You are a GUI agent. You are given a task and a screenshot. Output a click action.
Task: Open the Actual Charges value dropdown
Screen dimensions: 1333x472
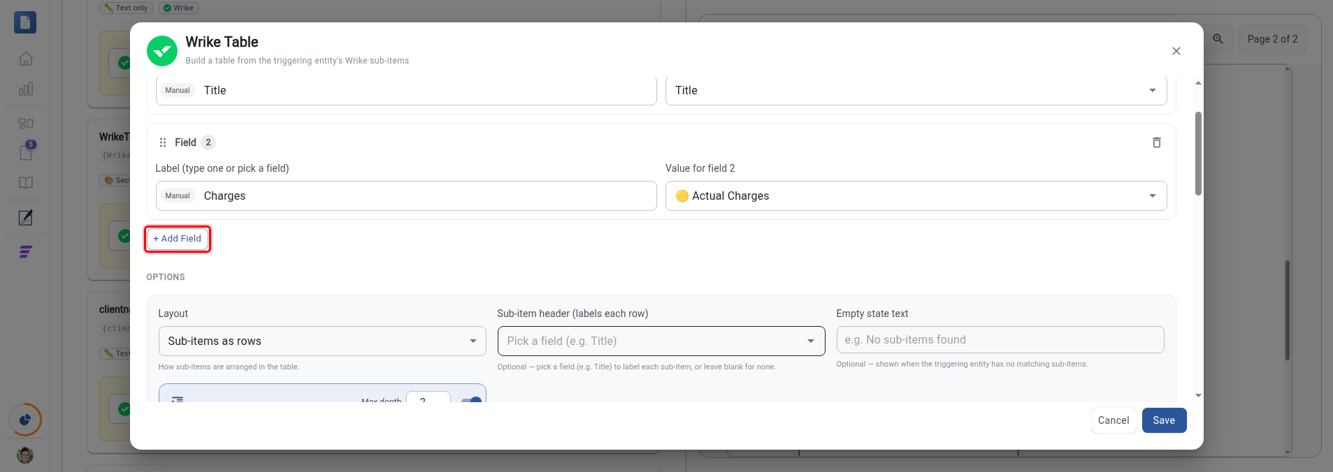(x=916, y=196)
